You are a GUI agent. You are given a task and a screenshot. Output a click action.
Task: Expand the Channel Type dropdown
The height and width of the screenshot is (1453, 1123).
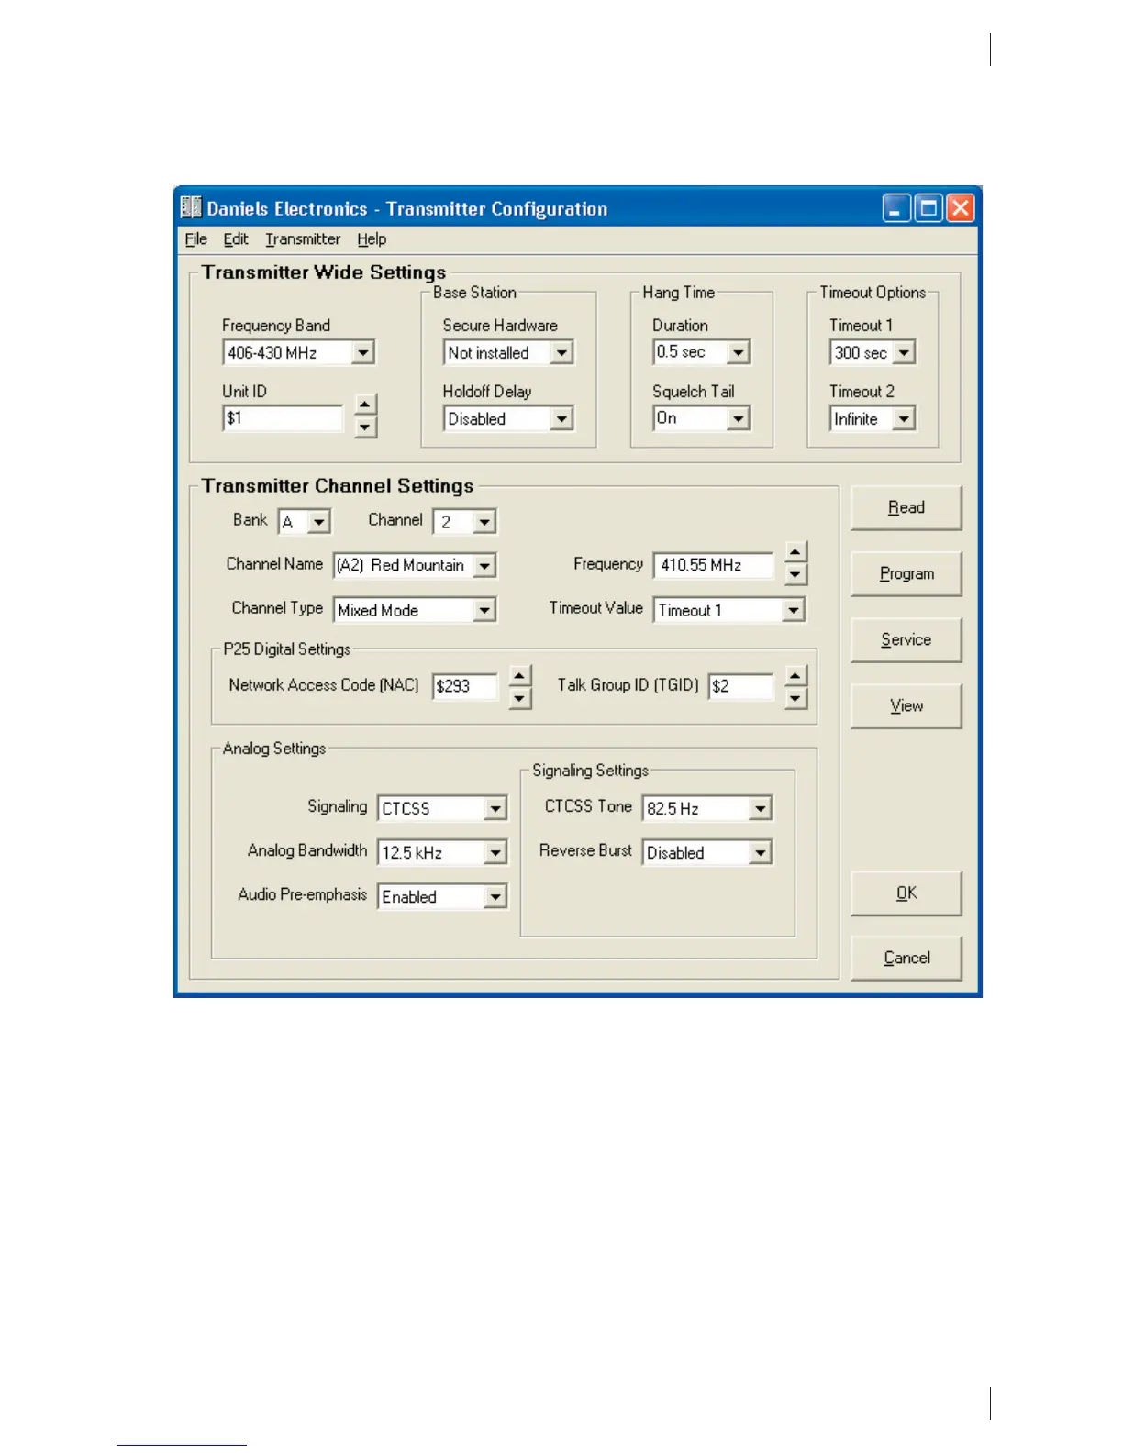coord(484,610)
